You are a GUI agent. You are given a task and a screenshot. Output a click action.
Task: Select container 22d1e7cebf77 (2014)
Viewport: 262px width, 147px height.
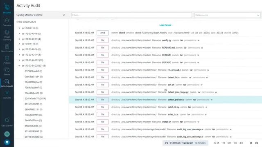coord(35,98)
